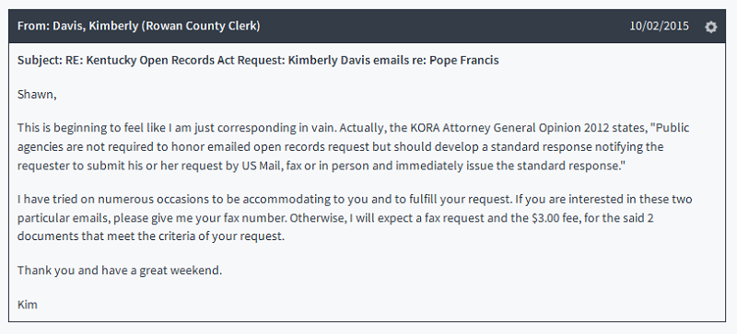Click Pope Francis in the subject line
Viewport: 737px width, 334px height.
(464, 60)
